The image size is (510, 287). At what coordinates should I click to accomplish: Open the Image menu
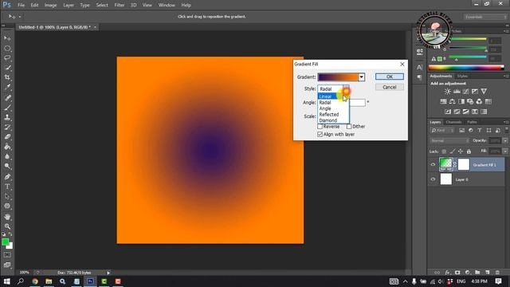coord(50,6)
